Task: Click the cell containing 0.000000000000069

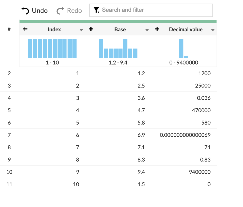Action: 185,135
